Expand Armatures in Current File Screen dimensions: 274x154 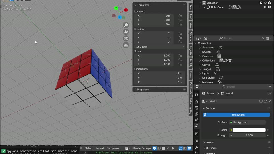pyautogui.click(x=200, y=48)
